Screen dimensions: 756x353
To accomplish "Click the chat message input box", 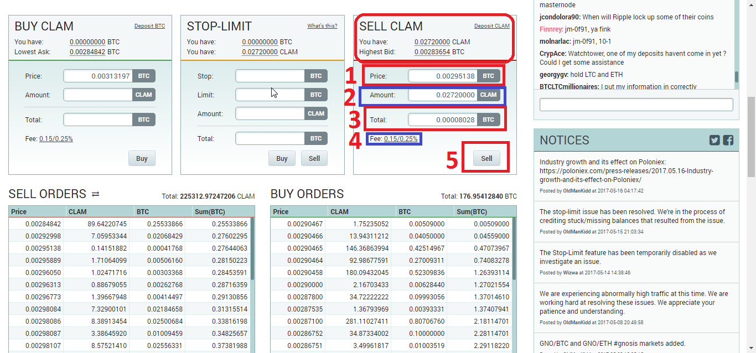I will (636, 105).
